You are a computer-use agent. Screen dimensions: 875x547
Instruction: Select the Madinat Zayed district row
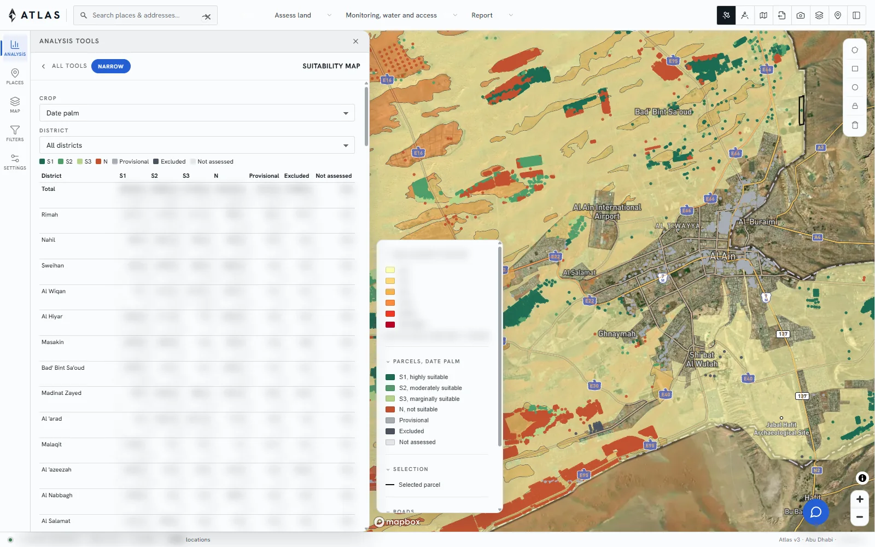pos(197,399)
